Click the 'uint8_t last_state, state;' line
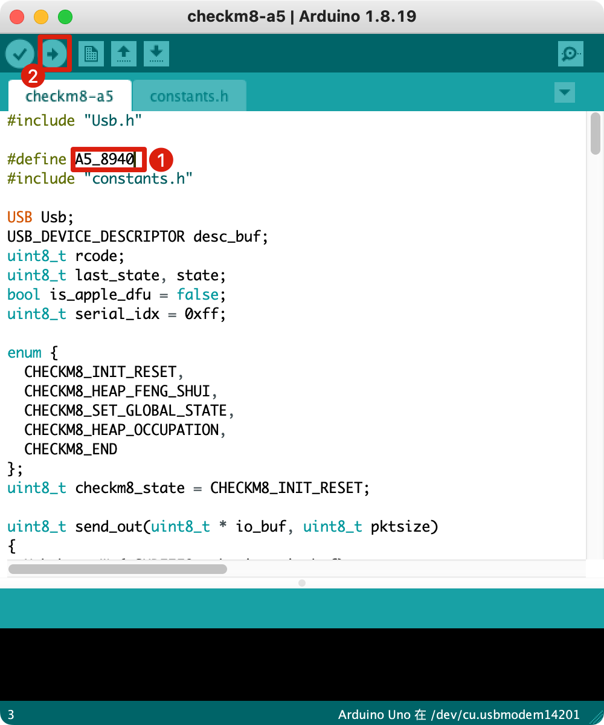Image resolution: width=604 pixels, height=725 pixels. click(x=117, y=275)
